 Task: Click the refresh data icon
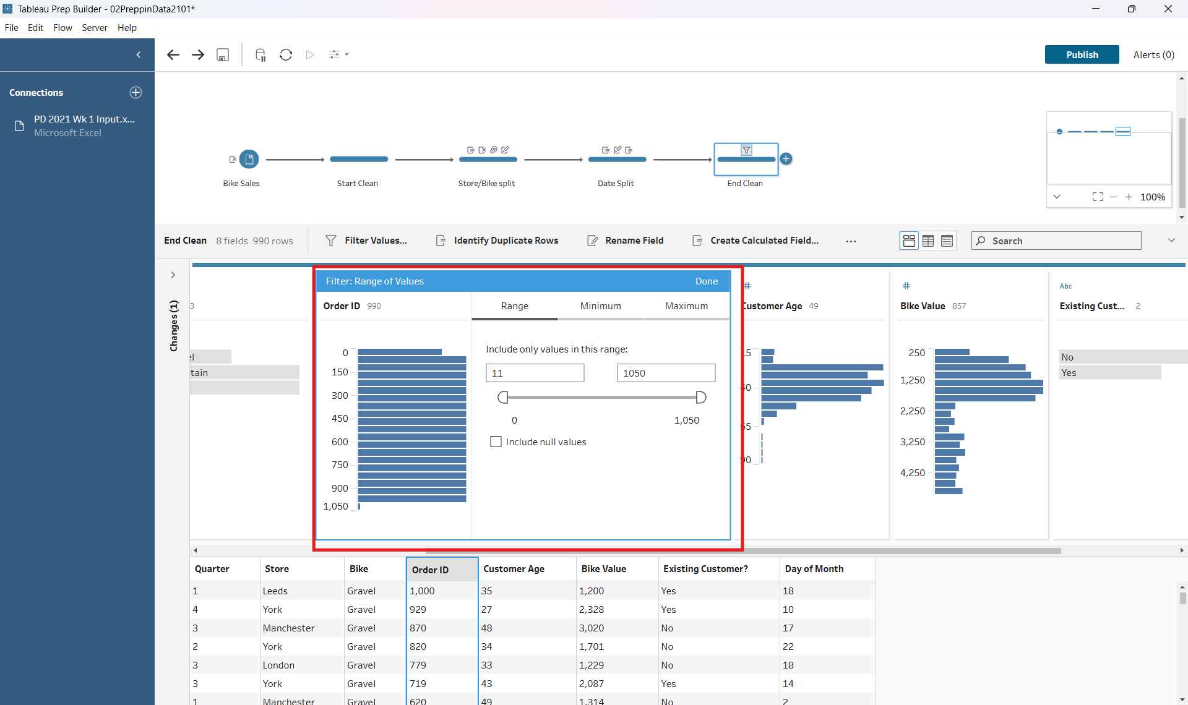285,55
